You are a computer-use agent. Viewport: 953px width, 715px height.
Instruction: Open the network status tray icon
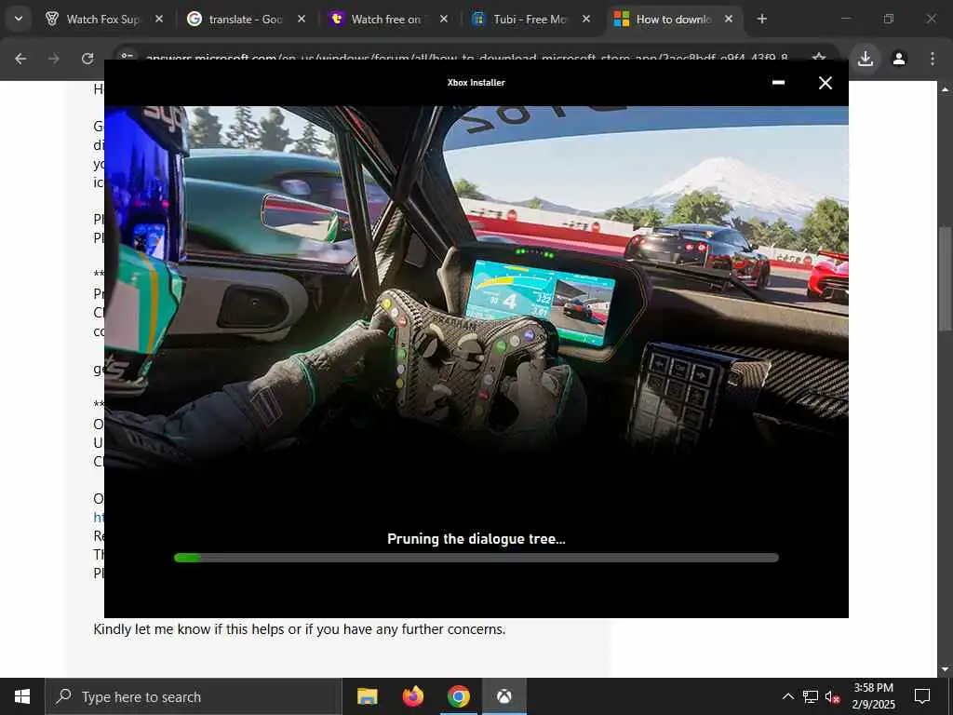811,696
